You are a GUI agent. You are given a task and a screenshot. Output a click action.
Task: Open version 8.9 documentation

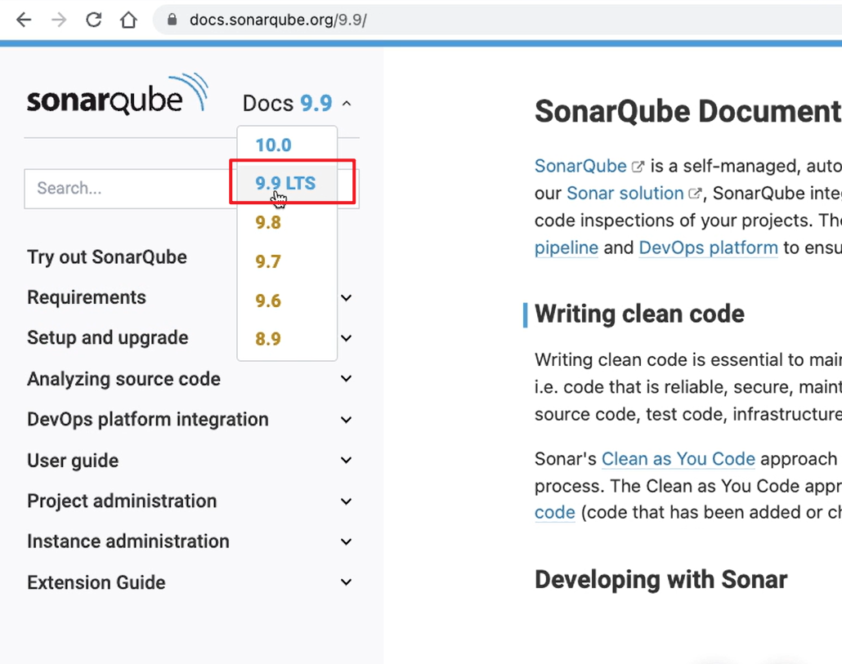tap(268, 338)
